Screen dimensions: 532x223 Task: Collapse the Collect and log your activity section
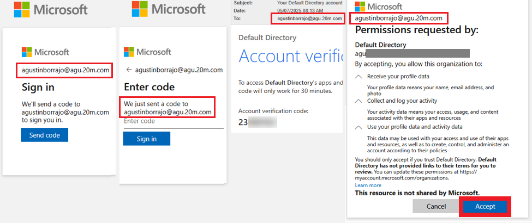358,101
